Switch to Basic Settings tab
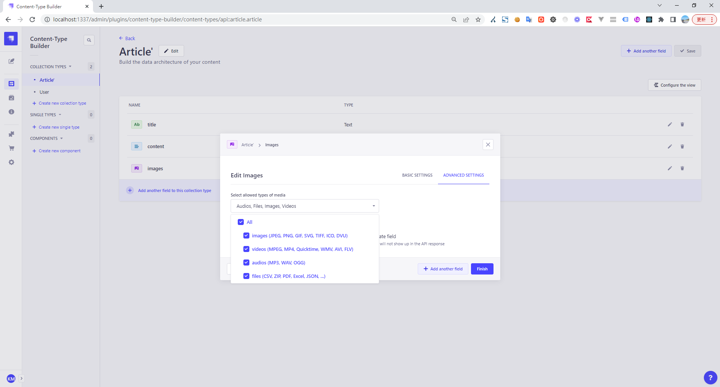Screen dimensions: 720x387 tap(417, 175)
